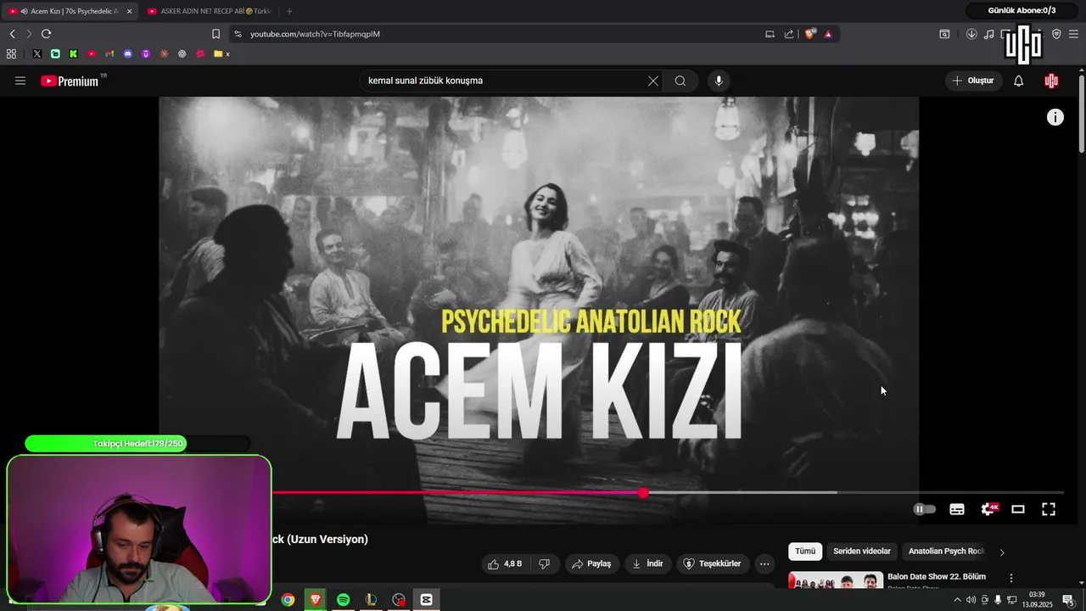Open more actions three-dot menu under video

[x=764, y=563]
